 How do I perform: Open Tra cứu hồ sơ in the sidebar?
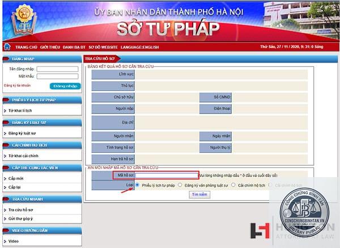[21, 210]
